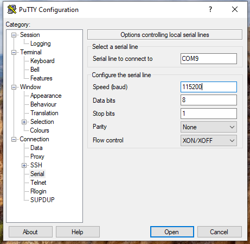This screenshot has height=244, width=250.
Task: Click the 'Parity' label
Action: (100, 127)
